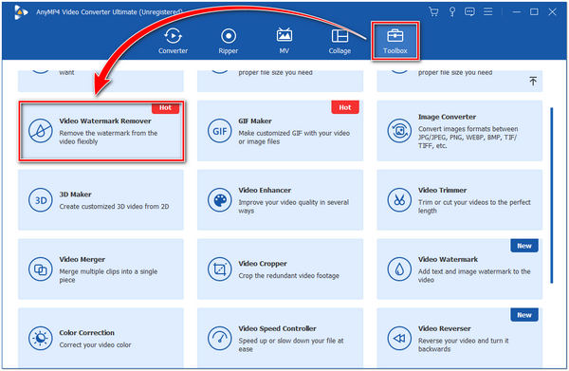Image resolution: width=569 pixels, height=371 pixels.
Task: Click the shopping cart purchase icon
Action: [x=433, y=12]
